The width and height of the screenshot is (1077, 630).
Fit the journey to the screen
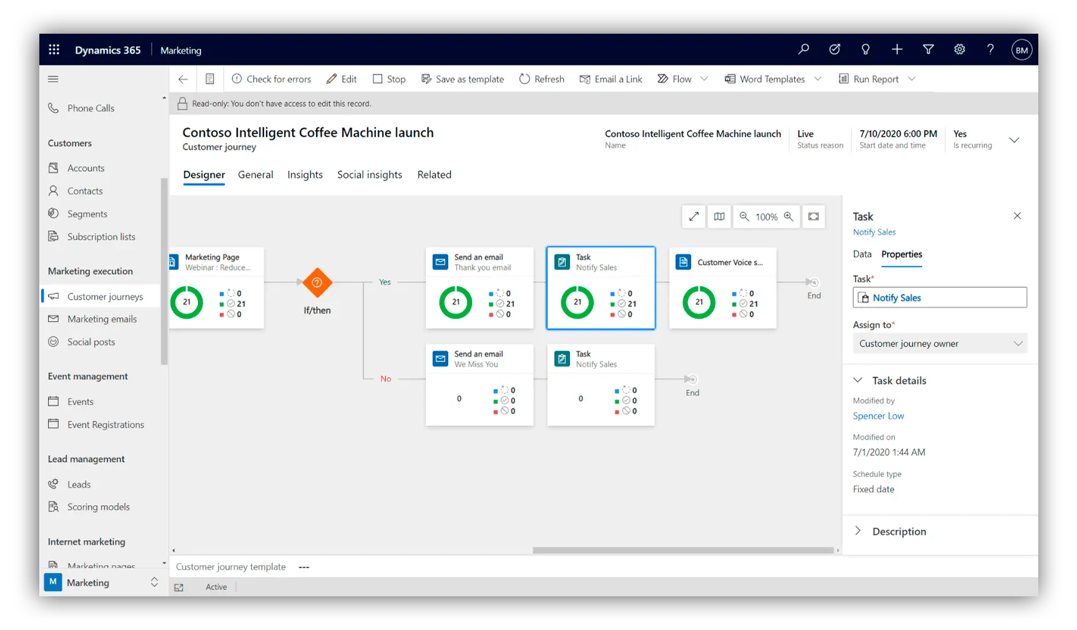(813, 217)
